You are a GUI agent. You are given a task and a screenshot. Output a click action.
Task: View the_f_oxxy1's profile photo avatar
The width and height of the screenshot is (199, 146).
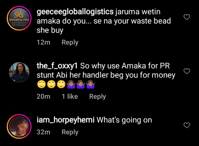(19, 72)
